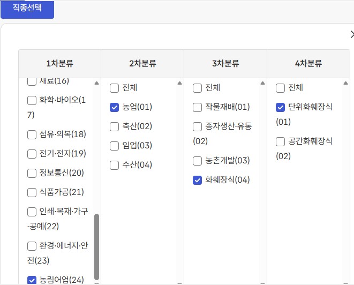This screenshot has height=285, width=354.
Task: Select the 전기·전자(19) checkbox
Action: pos(32,154)
